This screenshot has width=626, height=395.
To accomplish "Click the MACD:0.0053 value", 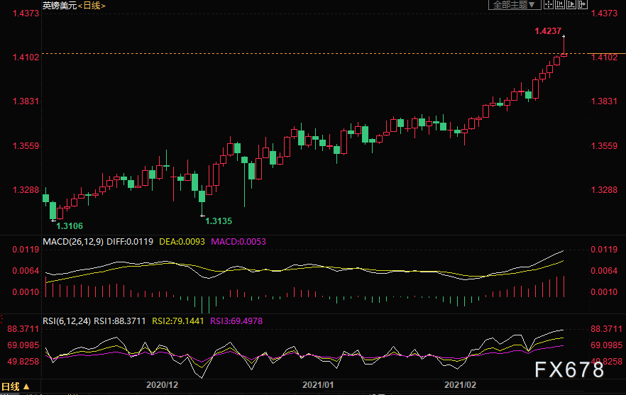I will [x=238, y=241].
